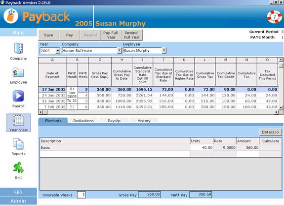Click the Pay button
This screenshot has height=206, width=284.
(x=69, y=35)
